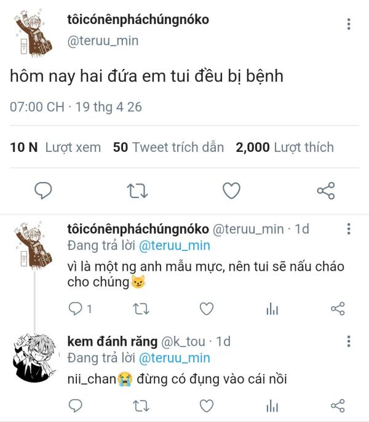Screen dimensions: 369x422
Task: Share kem đánh răng's comment
Action: 338,406
